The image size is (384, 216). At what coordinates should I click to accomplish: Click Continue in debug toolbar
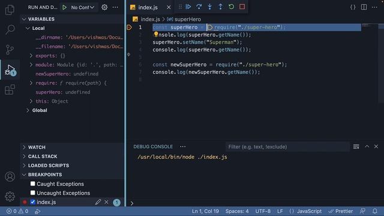(188, 7)
